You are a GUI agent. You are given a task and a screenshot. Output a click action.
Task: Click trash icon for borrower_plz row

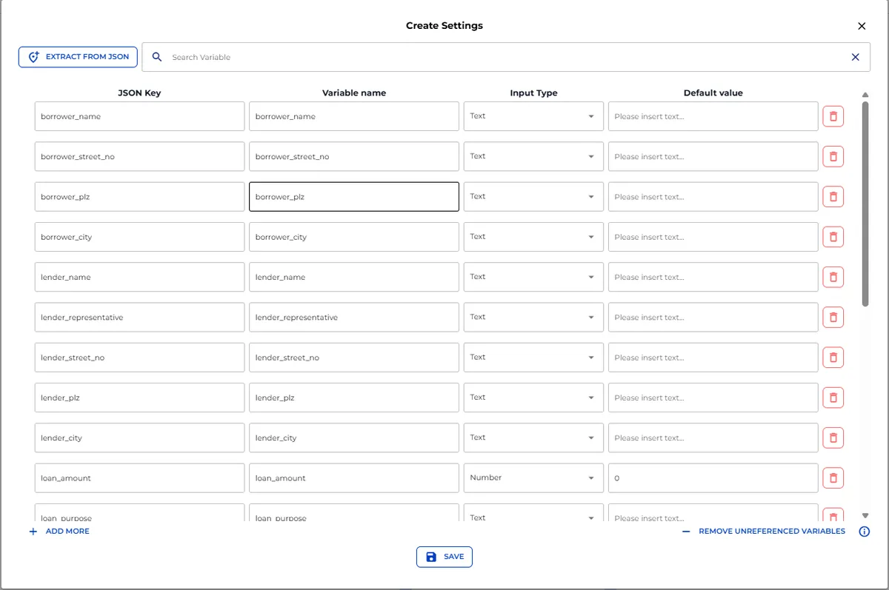coord(833,197)
